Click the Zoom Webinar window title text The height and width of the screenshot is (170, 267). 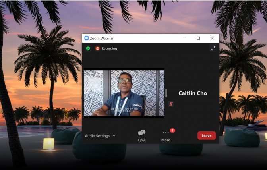102,38
